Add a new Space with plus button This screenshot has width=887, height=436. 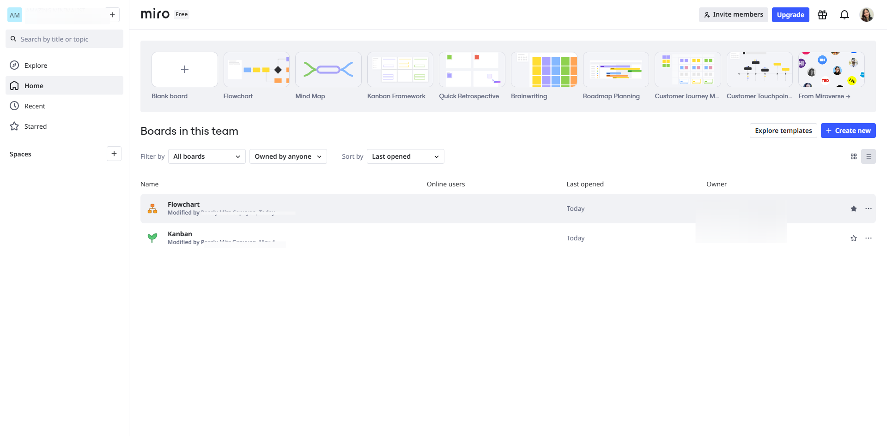click(114, 154)
